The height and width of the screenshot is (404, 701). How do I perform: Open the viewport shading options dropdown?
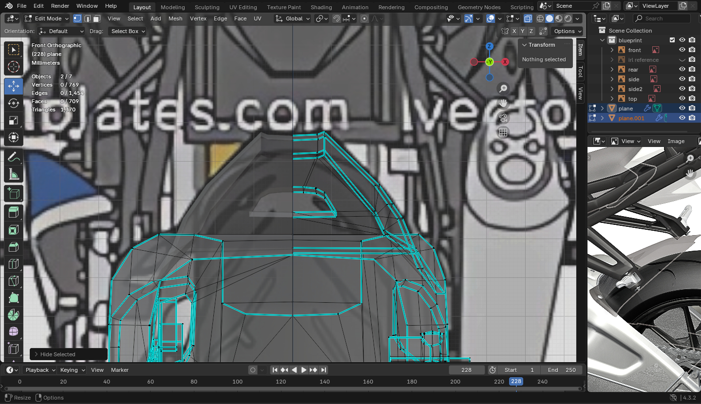pyautogui.click(x=578, y=18)
